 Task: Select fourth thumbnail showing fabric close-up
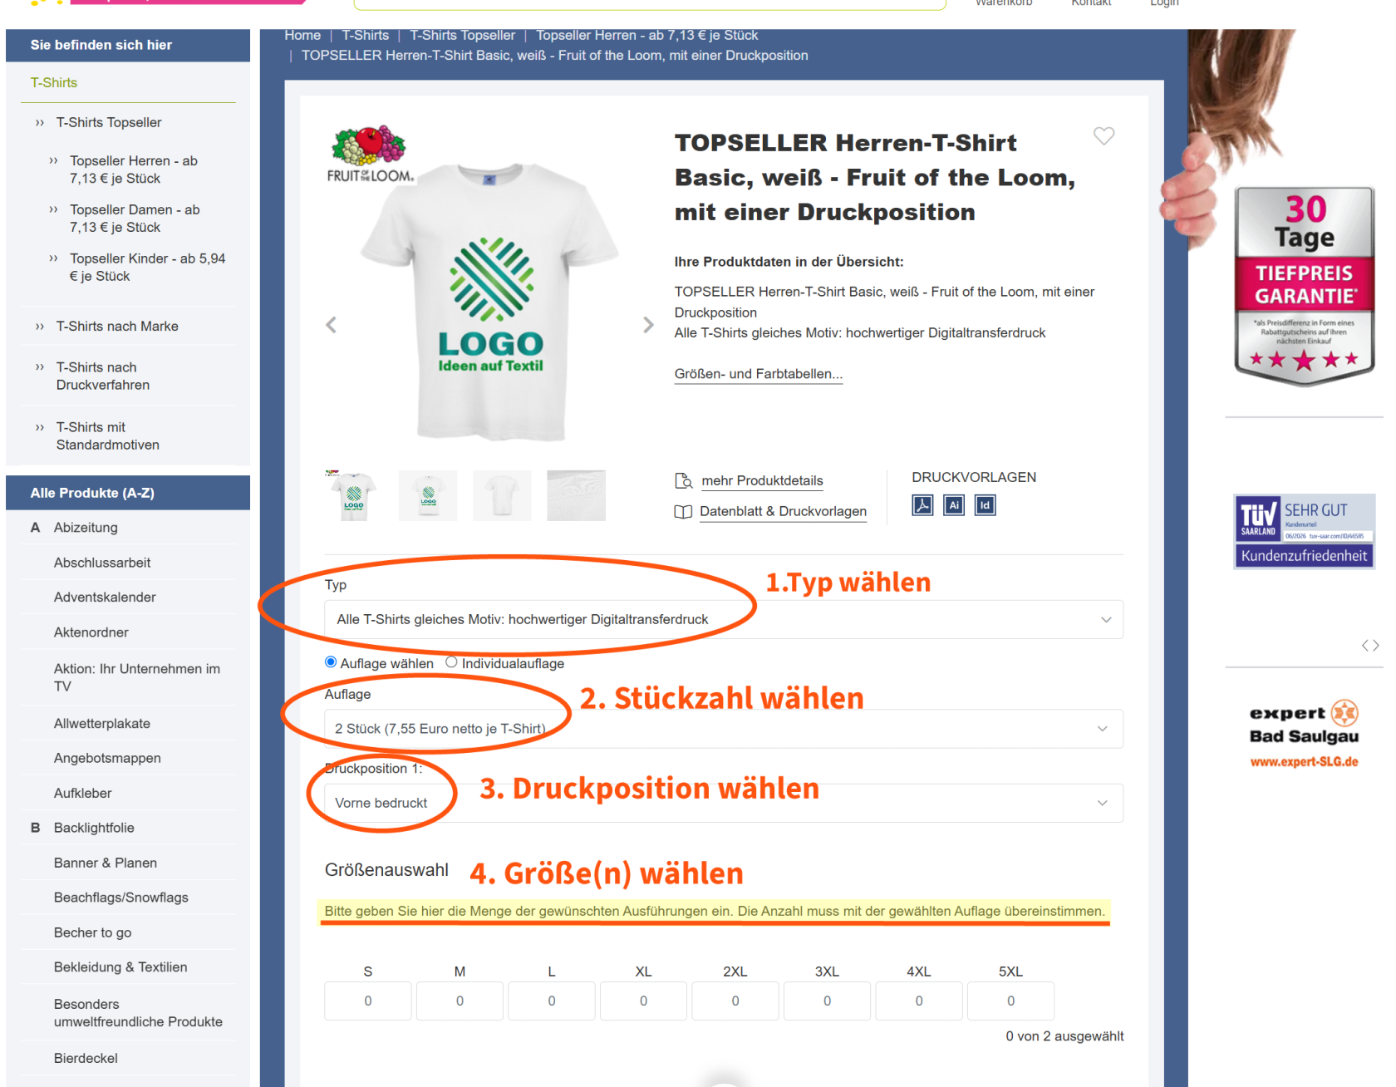point(576,495)
